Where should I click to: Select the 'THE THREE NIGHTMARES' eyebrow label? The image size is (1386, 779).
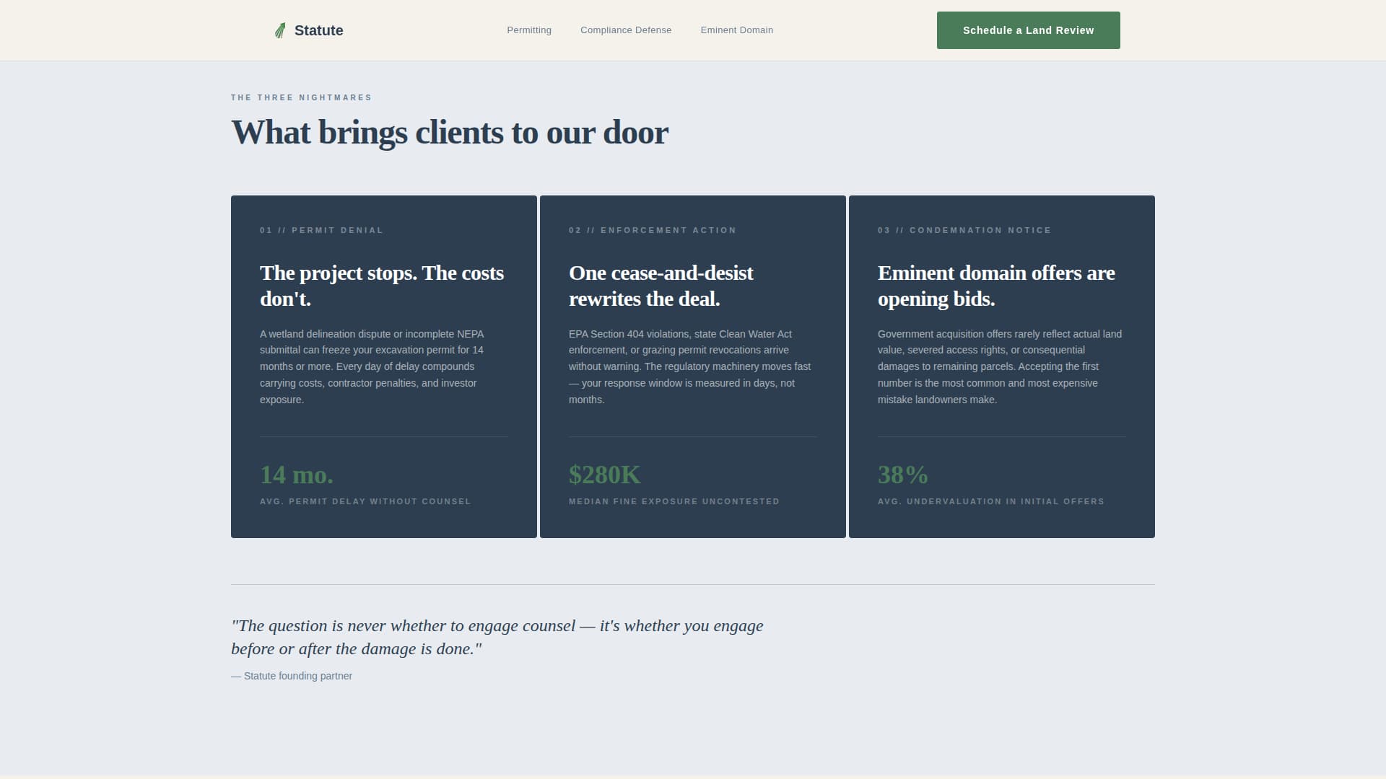(x=302, y=97)
